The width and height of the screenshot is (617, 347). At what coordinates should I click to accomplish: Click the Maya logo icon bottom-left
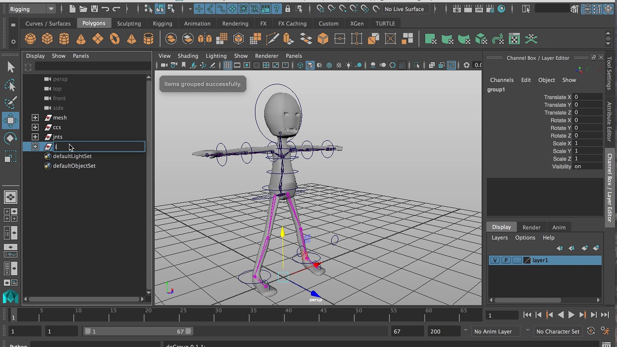pos(11,296)
